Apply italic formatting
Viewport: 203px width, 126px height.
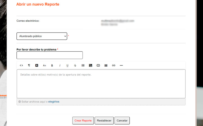pos(60,66)
